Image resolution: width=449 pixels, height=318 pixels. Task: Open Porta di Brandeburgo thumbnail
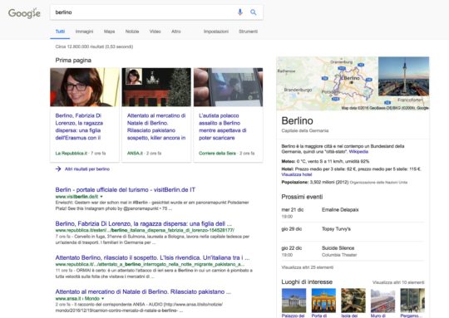coord(323,301)
